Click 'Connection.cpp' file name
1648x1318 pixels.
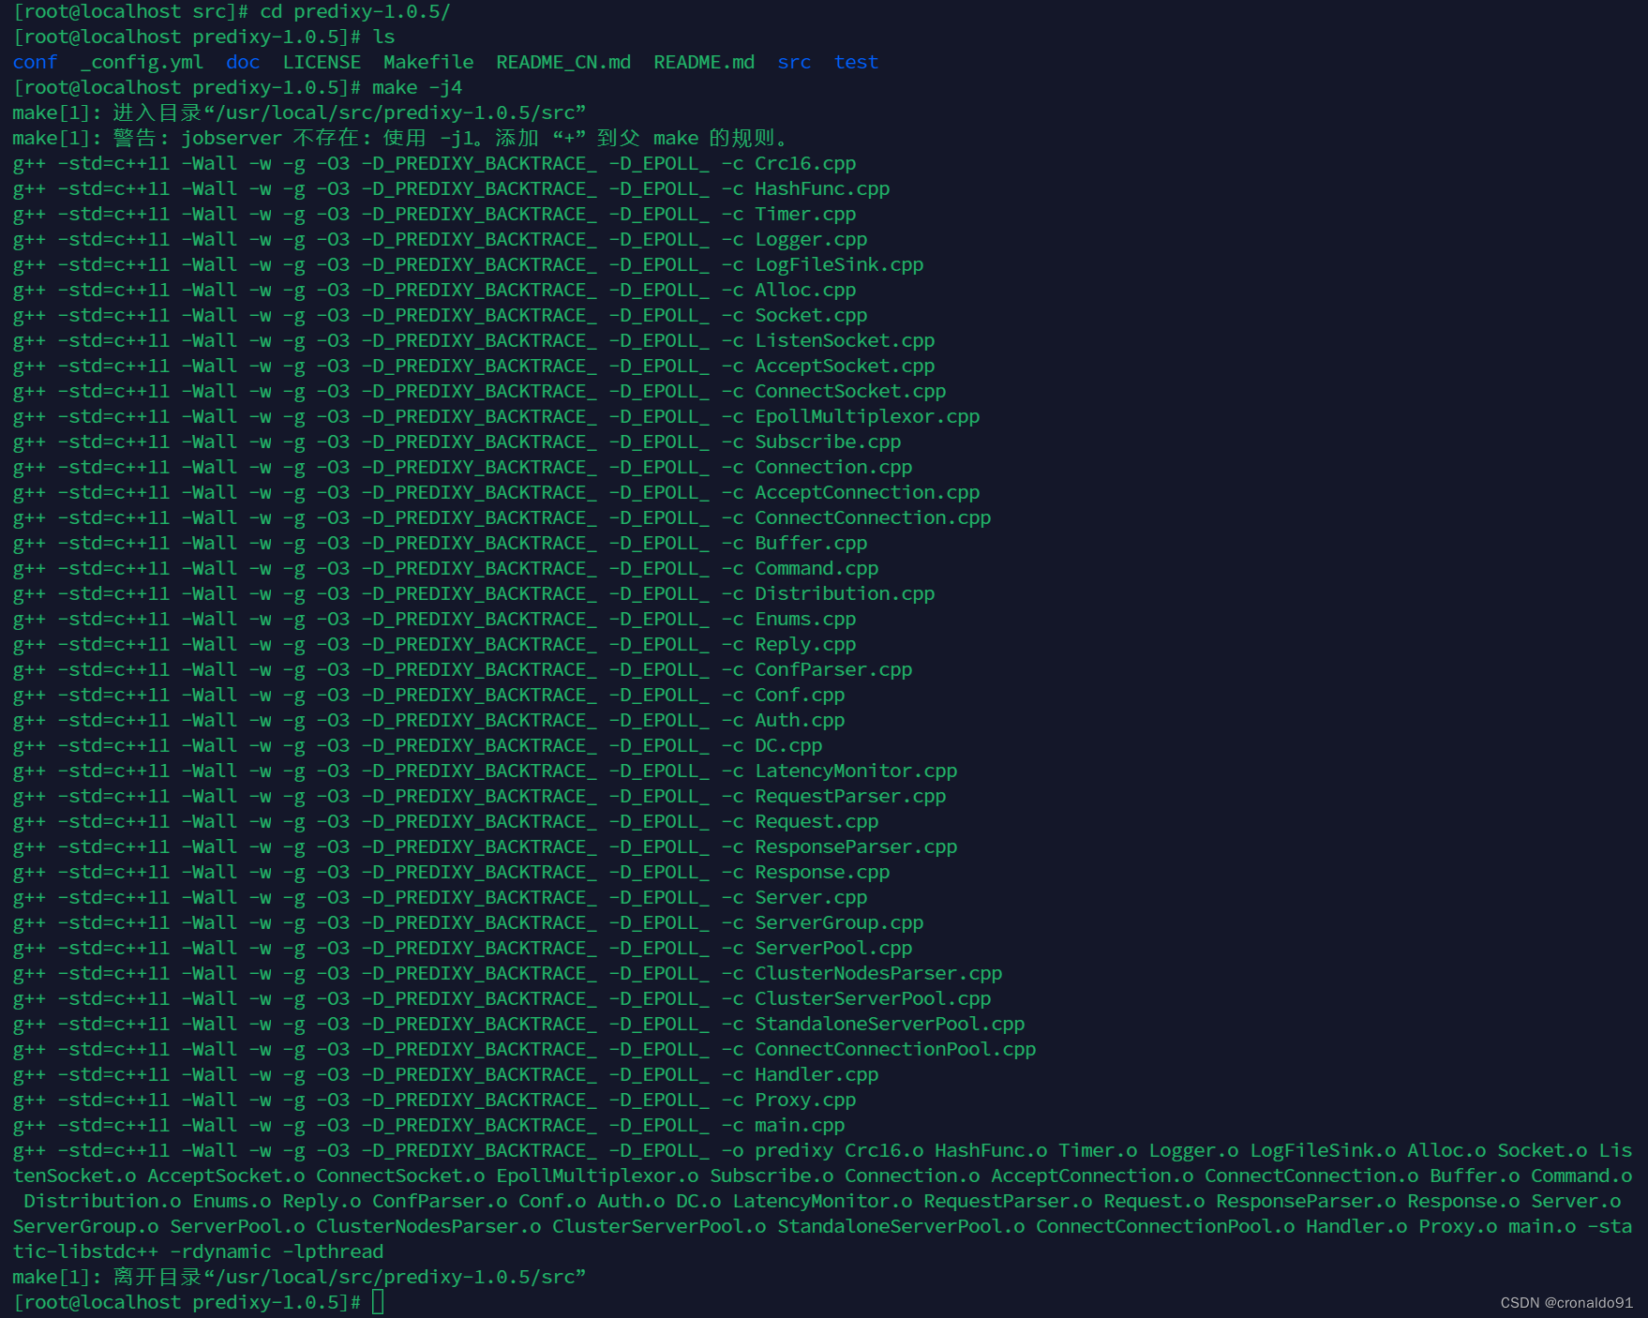[834, 467]
